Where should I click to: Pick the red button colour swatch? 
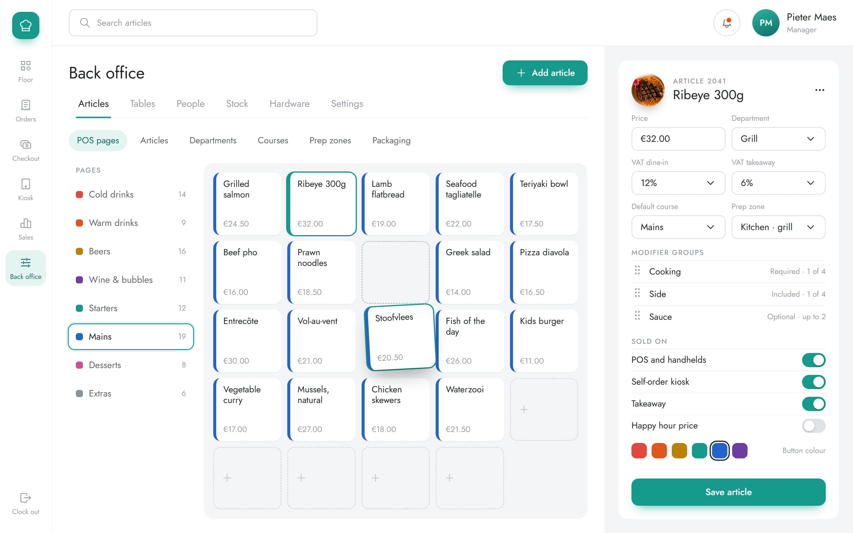639,450
